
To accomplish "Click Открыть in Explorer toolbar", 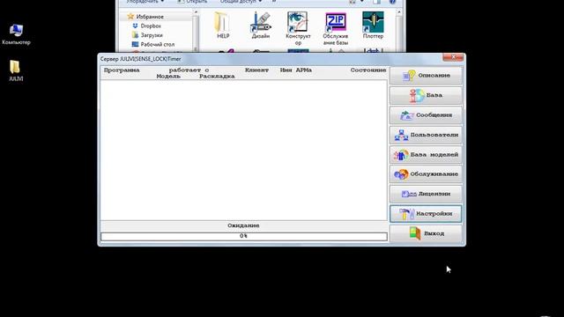I will pos(192,2).
